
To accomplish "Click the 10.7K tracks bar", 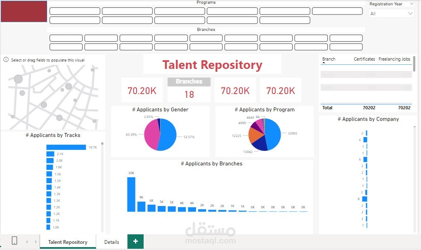I will 66,147.
